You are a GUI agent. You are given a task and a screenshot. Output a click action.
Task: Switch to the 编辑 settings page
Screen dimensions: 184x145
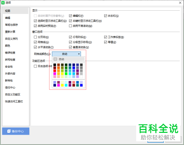(x=7, y=18)
